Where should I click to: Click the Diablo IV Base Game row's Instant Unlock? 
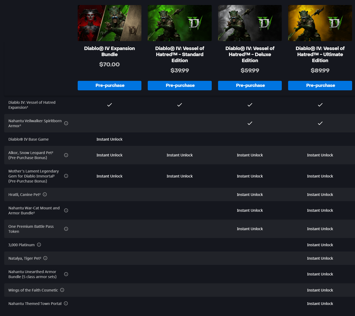pos(110,139)
